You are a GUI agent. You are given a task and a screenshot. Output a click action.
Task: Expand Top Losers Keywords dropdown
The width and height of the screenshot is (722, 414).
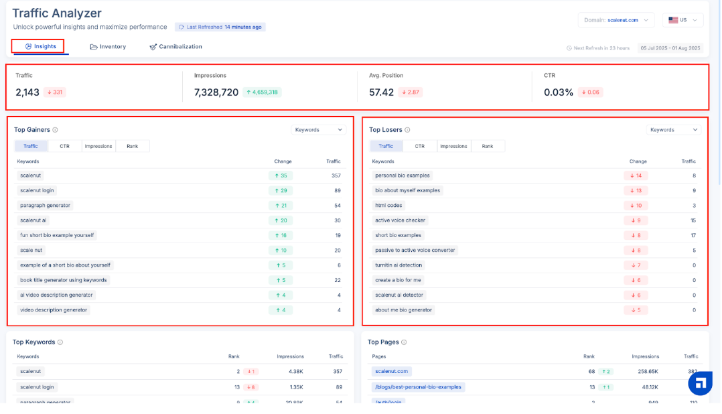[673, 130]
